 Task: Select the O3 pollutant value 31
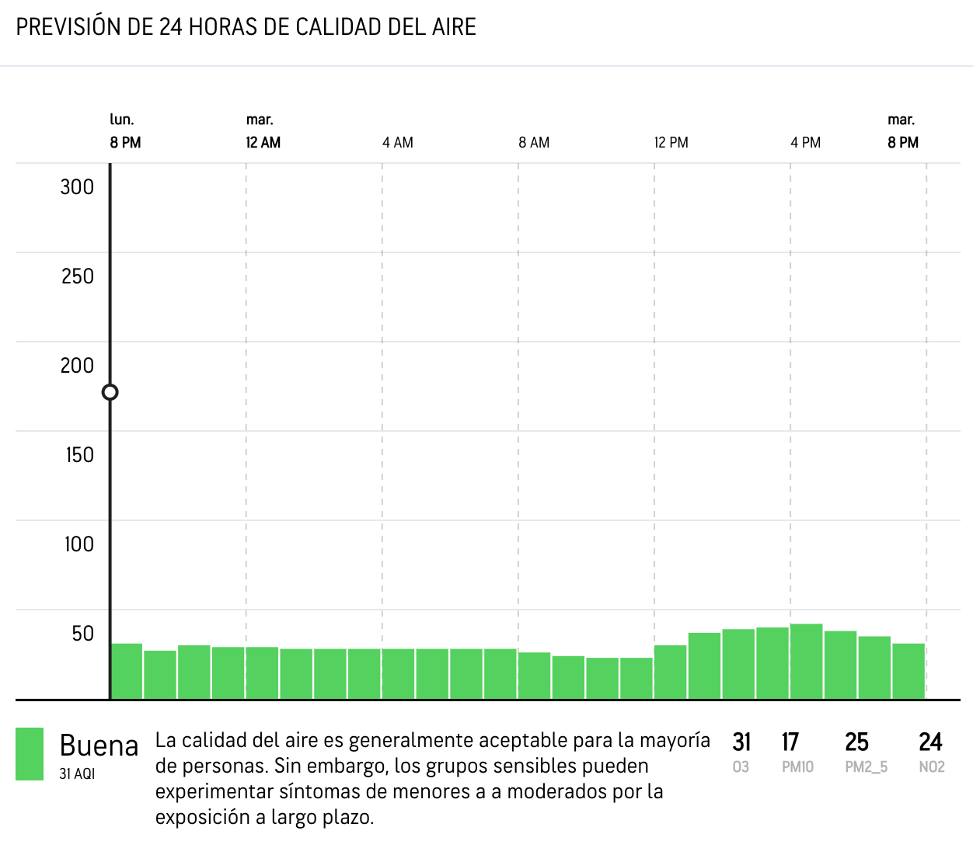(741, 743)
